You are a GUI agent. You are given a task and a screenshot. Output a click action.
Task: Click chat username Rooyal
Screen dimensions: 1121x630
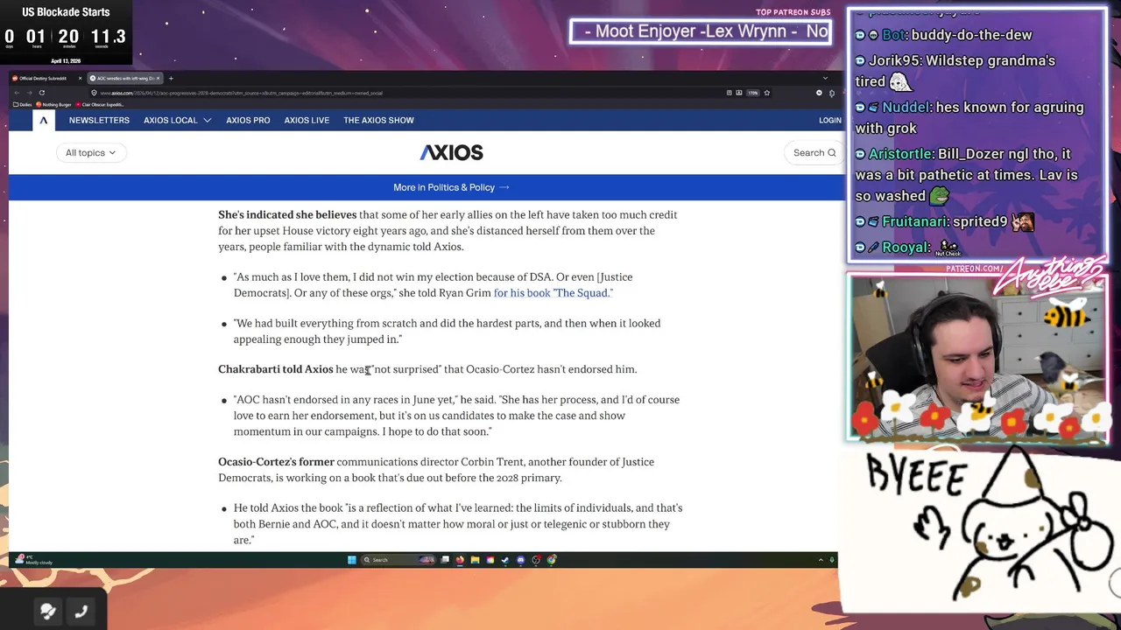(x=905, y=247)
